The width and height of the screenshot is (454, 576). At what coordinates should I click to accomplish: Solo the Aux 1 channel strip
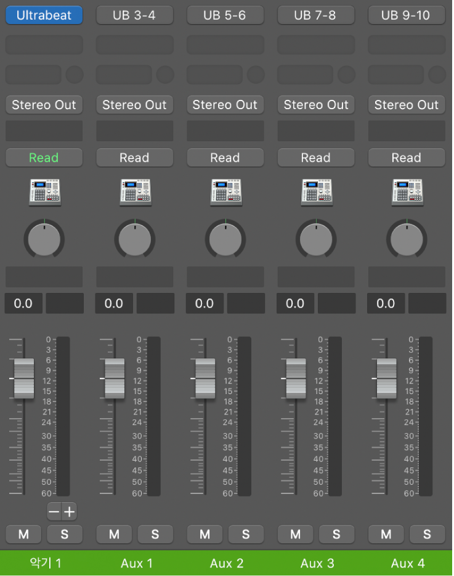[155, 533]
